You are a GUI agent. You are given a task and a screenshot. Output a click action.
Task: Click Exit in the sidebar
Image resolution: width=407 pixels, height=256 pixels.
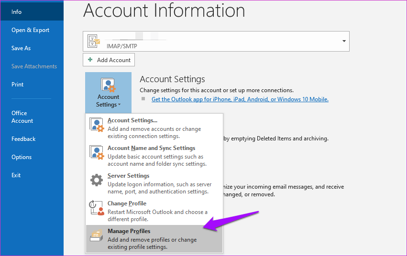click(16, 175)
